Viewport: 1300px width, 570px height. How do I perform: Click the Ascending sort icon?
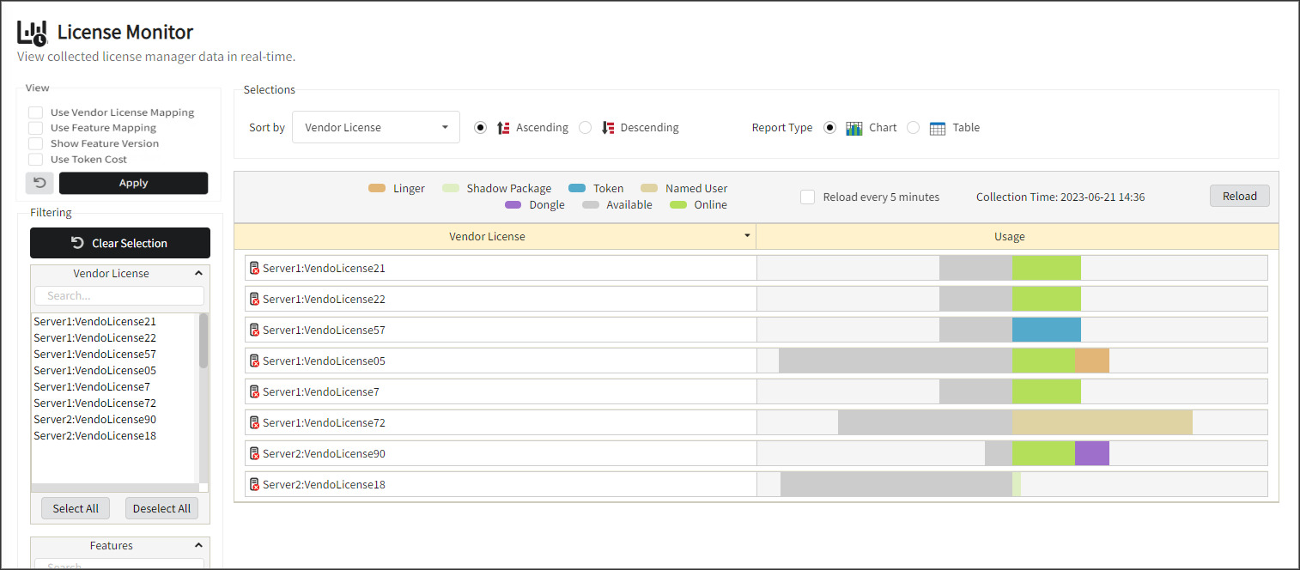click(x=503, y=127)
